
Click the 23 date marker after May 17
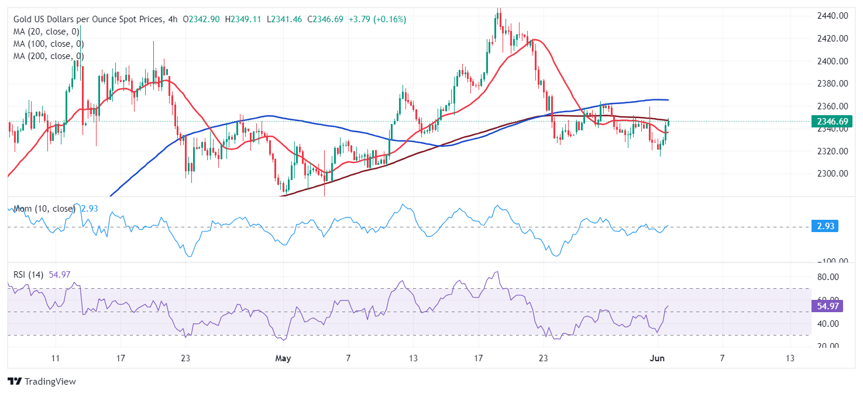pos(543,358)
